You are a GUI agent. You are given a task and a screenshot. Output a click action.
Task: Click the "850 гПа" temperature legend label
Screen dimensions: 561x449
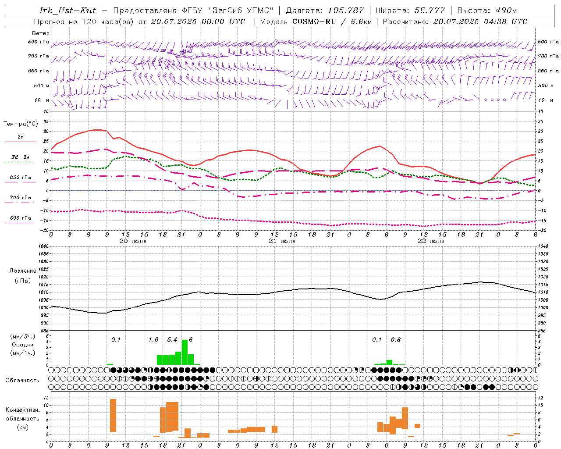(20, 177)
